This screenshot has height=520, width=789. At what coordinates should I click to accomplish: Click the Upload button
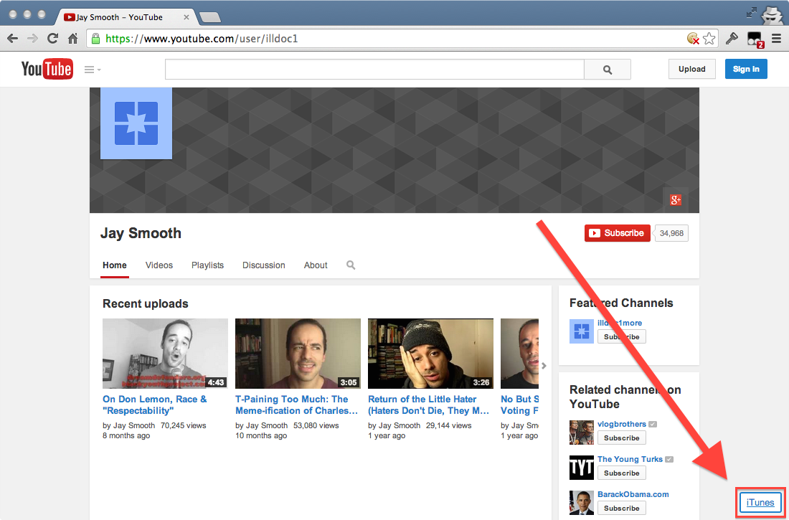(692, 69)
